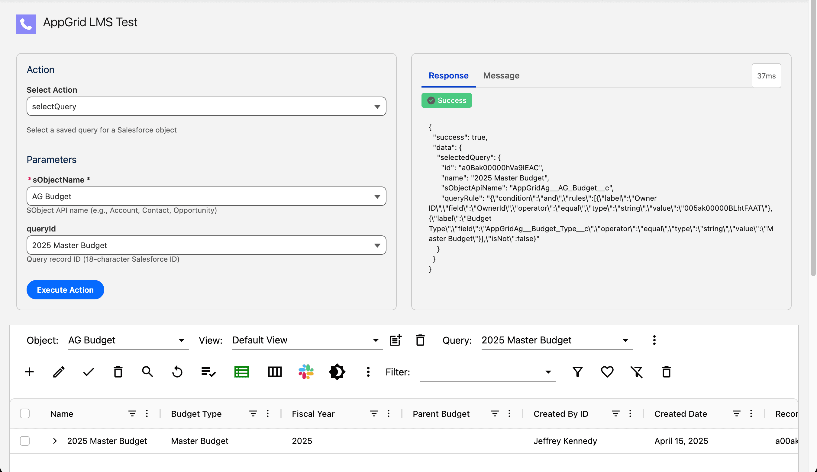Viewport: 817px width, 472px height.
Task: Click the plus icon to add record
Action: tap(29, 372)
